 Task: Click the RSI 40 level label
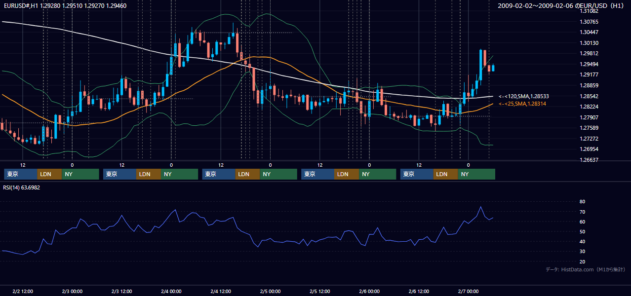tap(582, 241)
